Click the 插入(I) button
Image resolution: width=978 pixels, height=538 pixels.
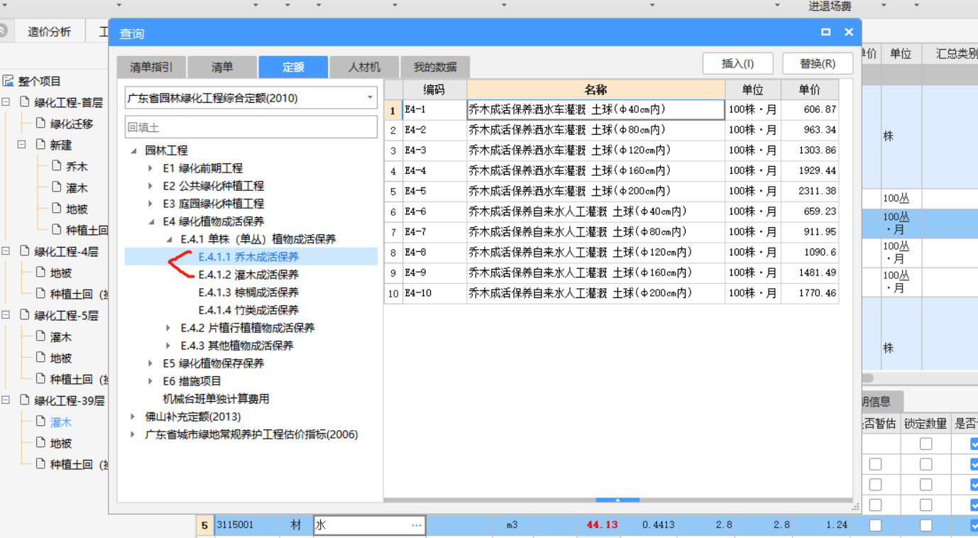[x=737, y=63]
